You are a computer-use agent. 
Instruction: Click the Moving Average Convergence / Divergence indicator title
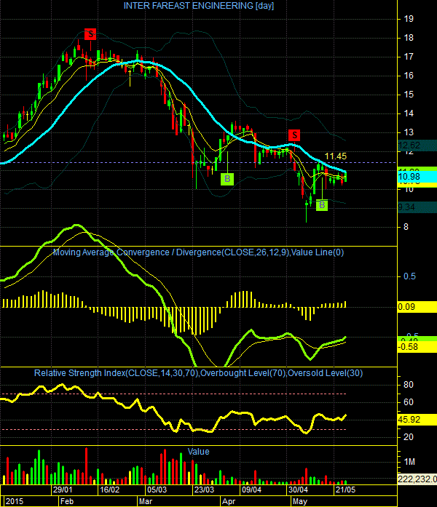click(x=198, y=252)
